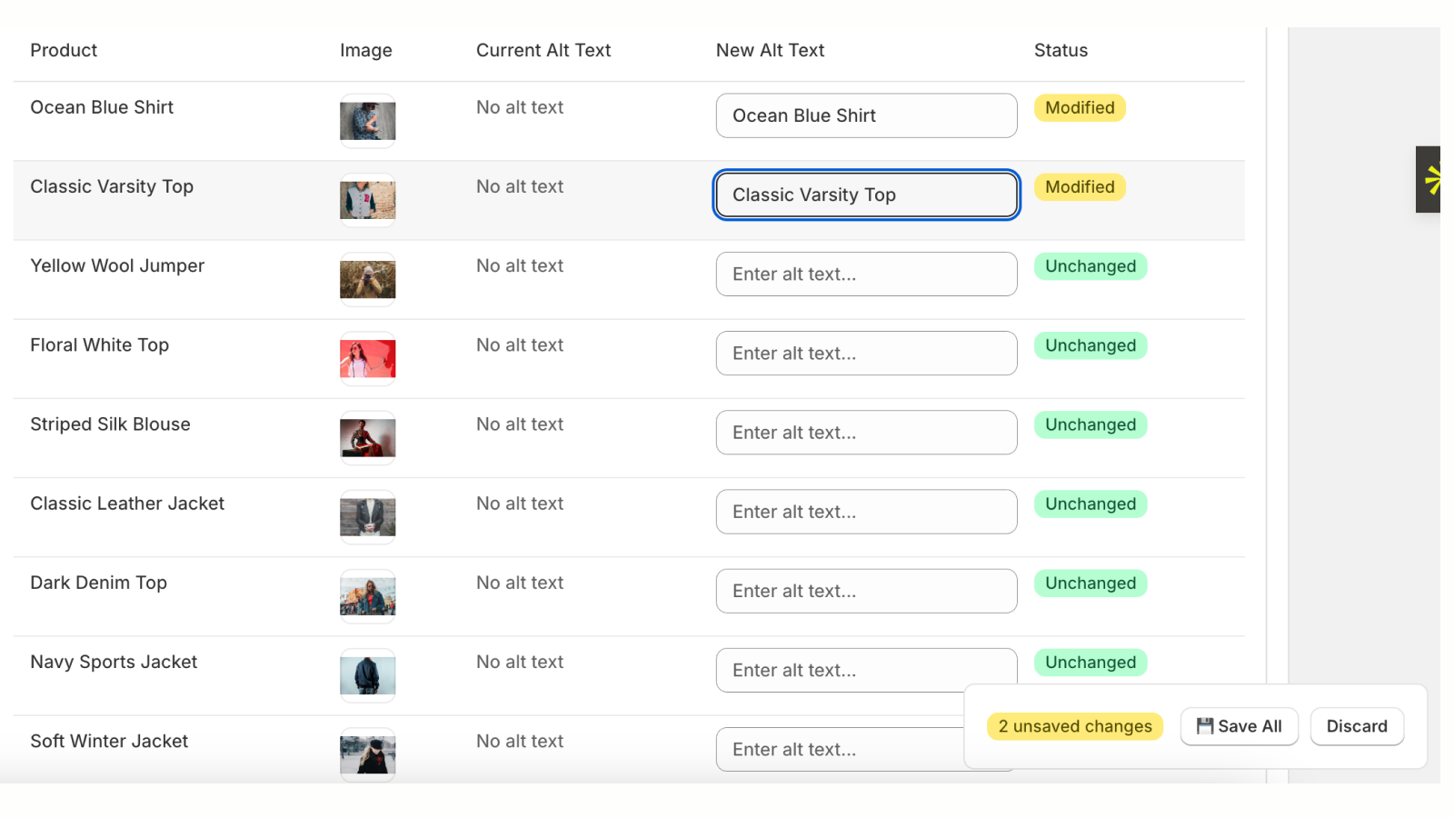Click the Unchanged badge for Classic Leather Jacket

1090,504
